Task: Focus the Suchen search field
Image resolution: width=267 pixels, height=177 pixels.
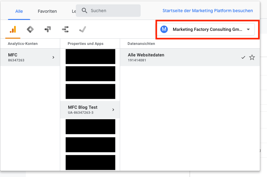Action: [114, 11]
